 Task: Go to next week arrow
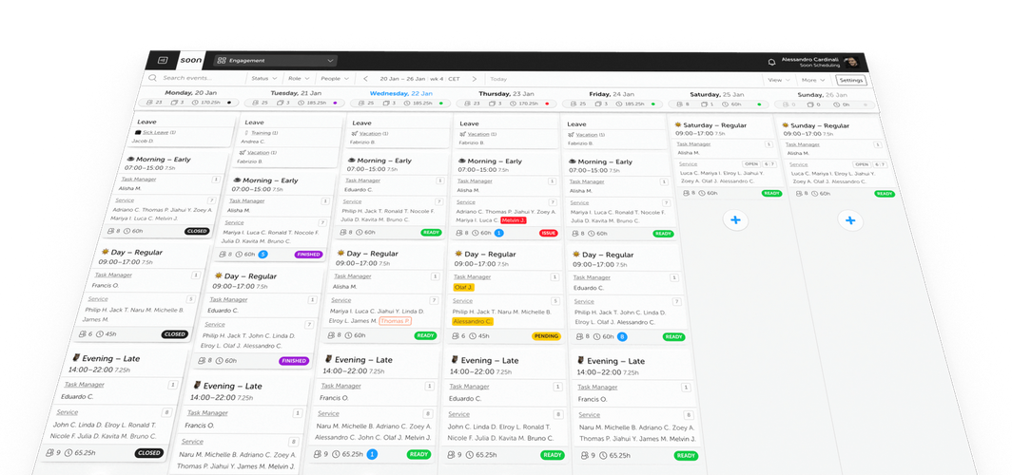point(474,79)
